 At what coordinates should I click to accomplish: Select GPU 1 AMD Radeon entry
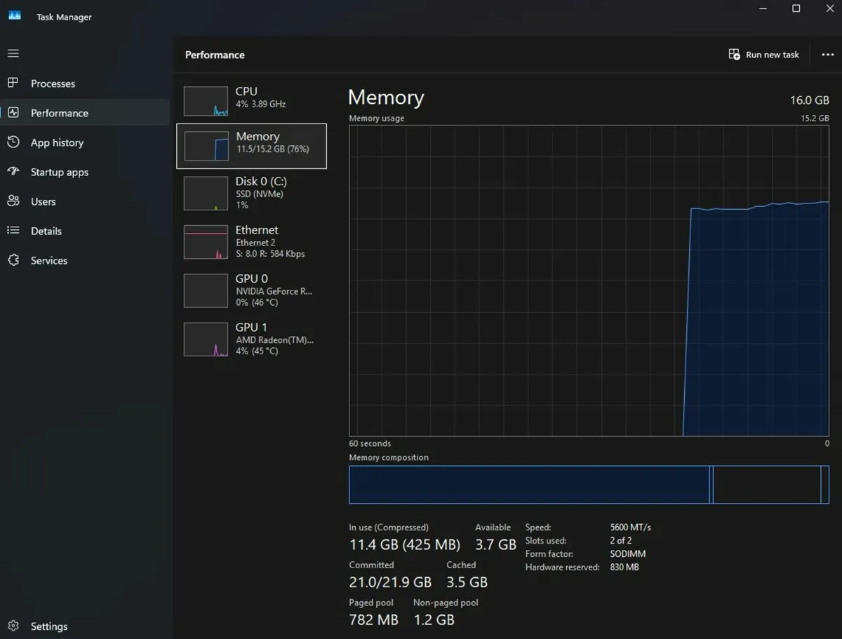coord(253,338)
